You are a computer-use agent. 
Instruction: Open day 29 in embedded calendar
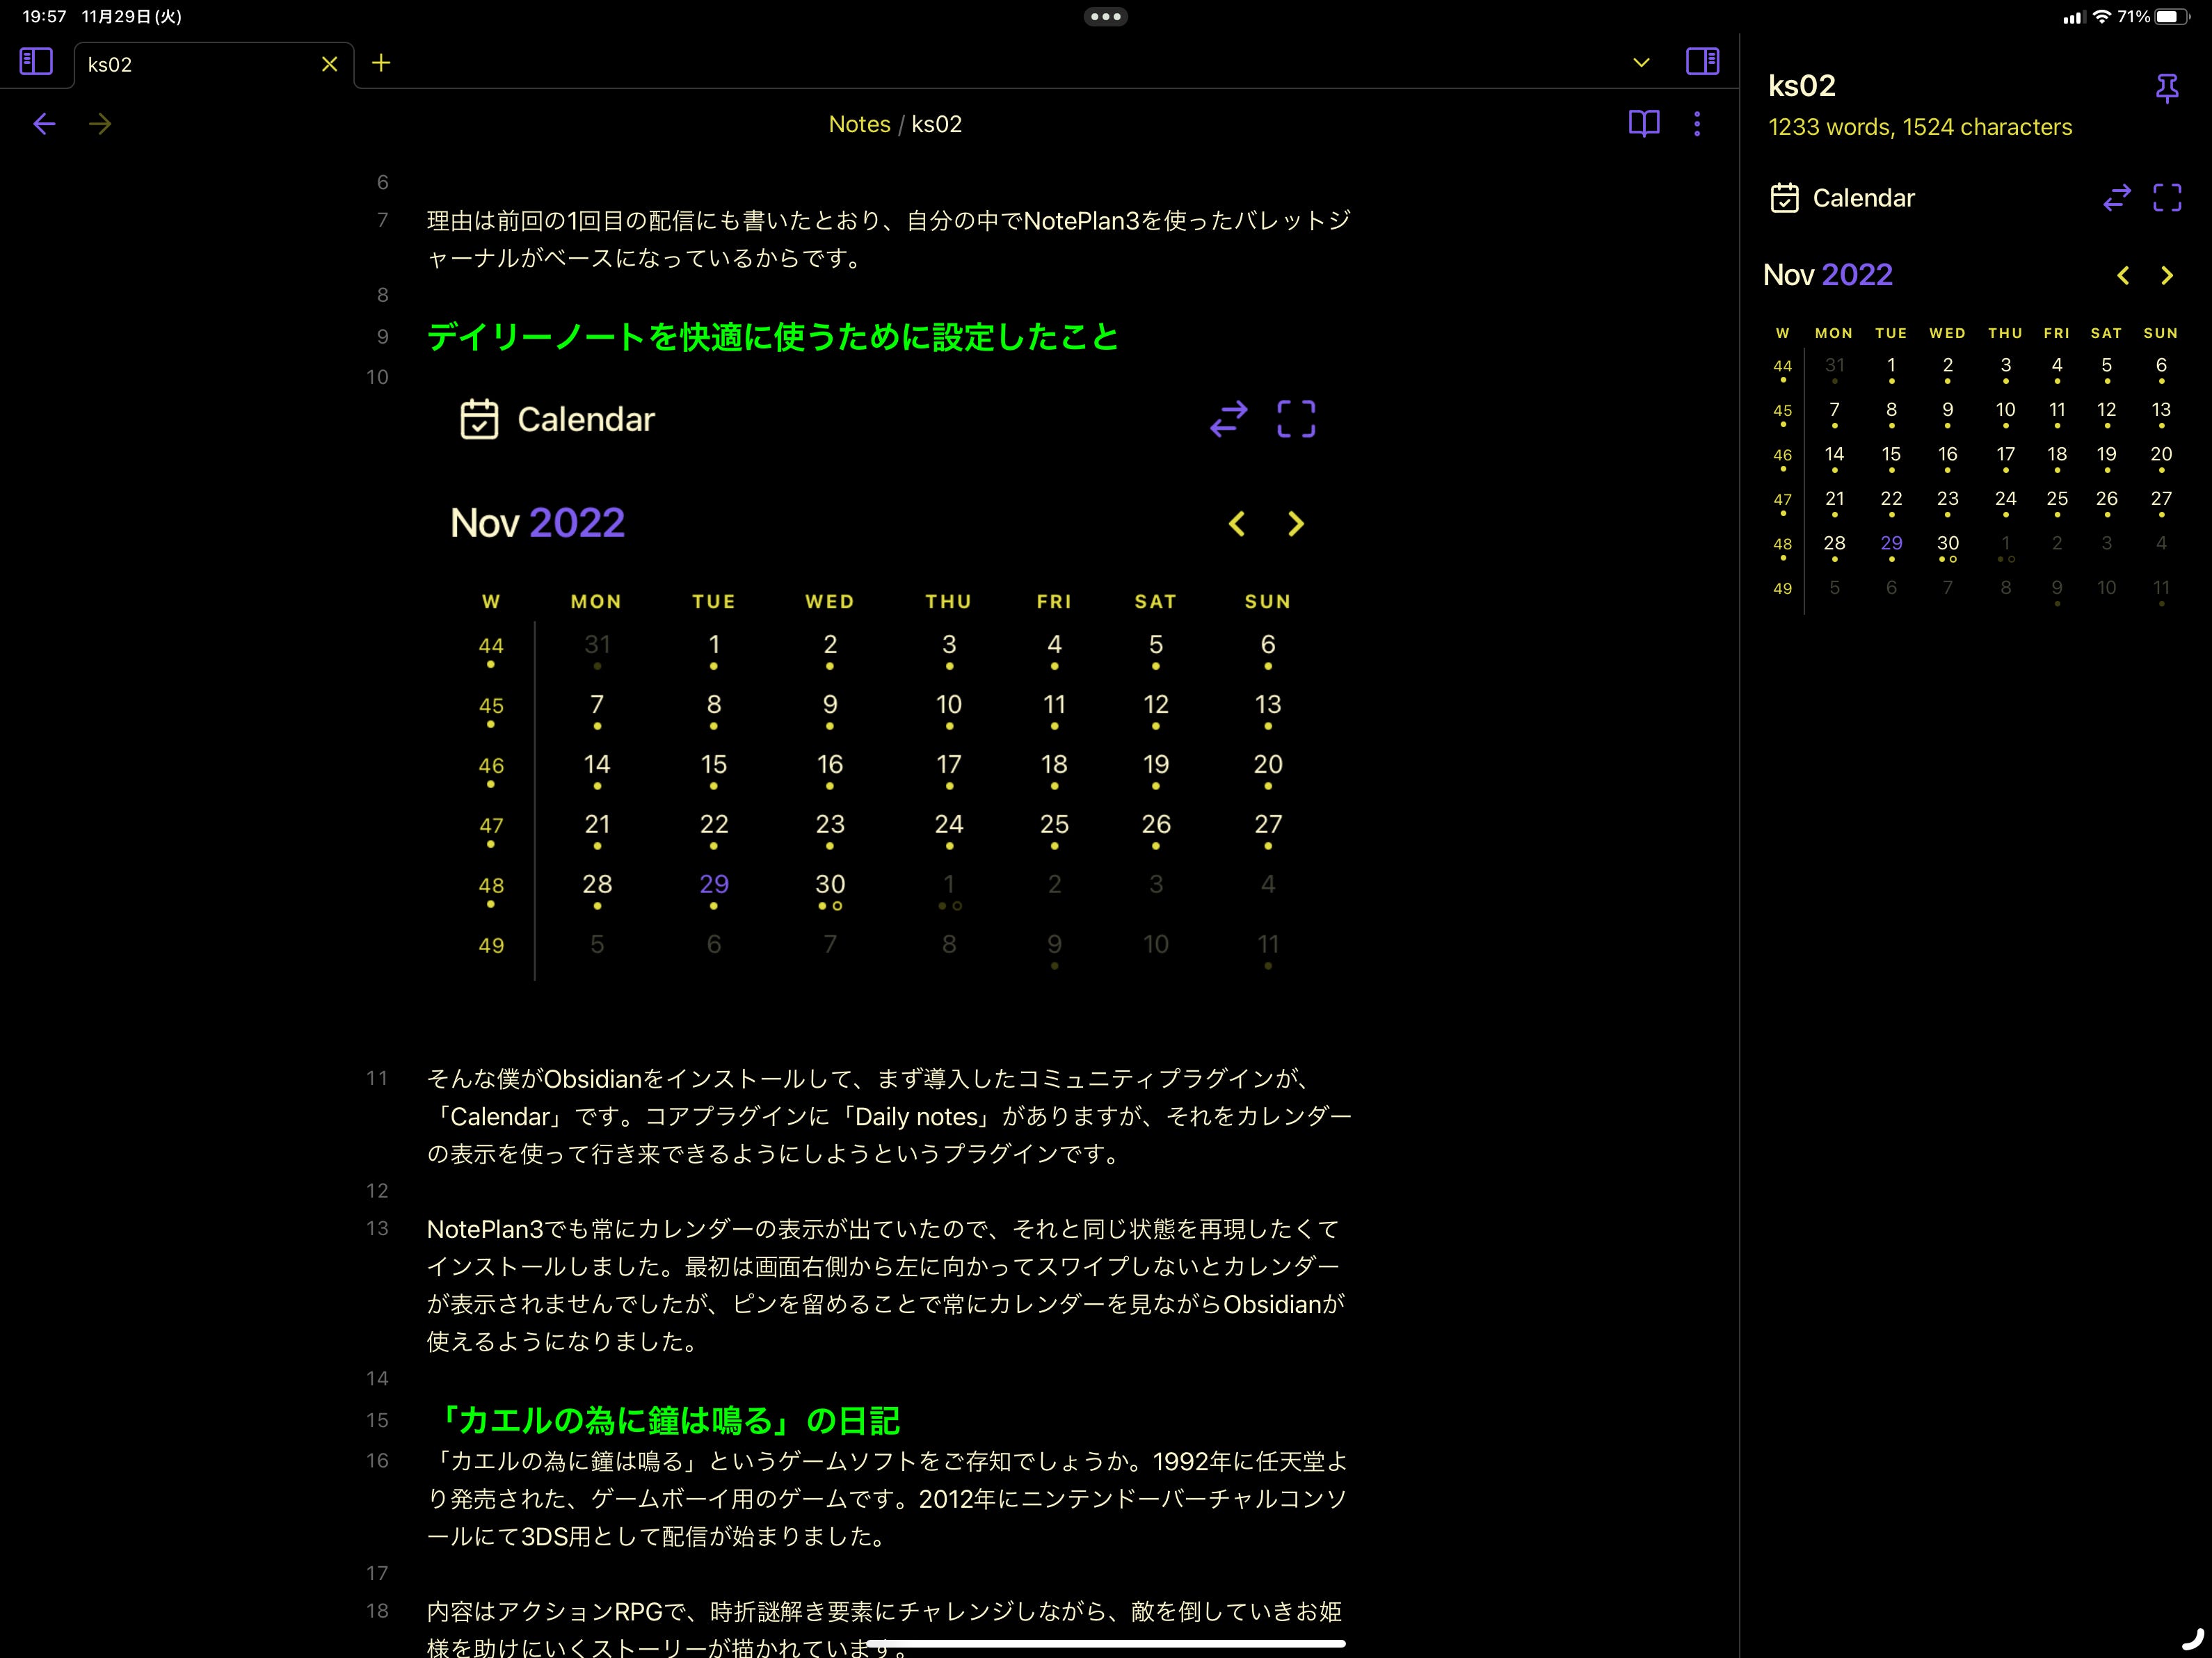point(713,885)
